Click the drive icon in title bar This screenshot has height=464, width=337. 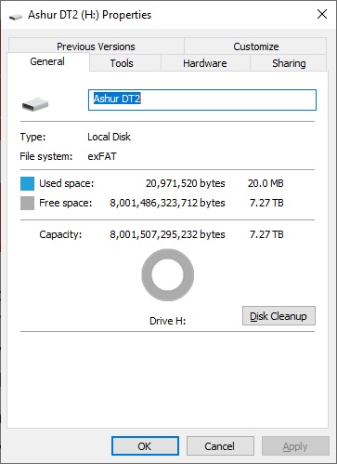[16, 16]
